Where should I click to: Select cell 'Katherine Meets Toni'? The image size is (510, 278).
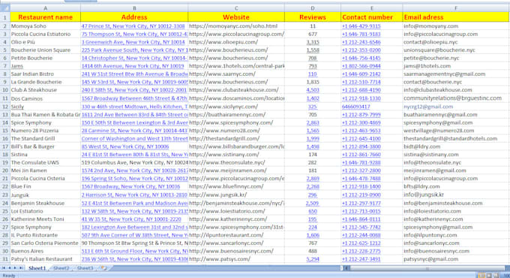45,219
